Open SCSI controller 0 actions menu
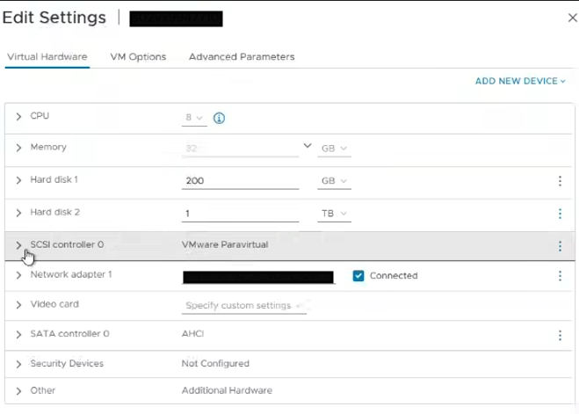Image resolution: width=579 pixels, height=414 pixels. tap(560, 246)
